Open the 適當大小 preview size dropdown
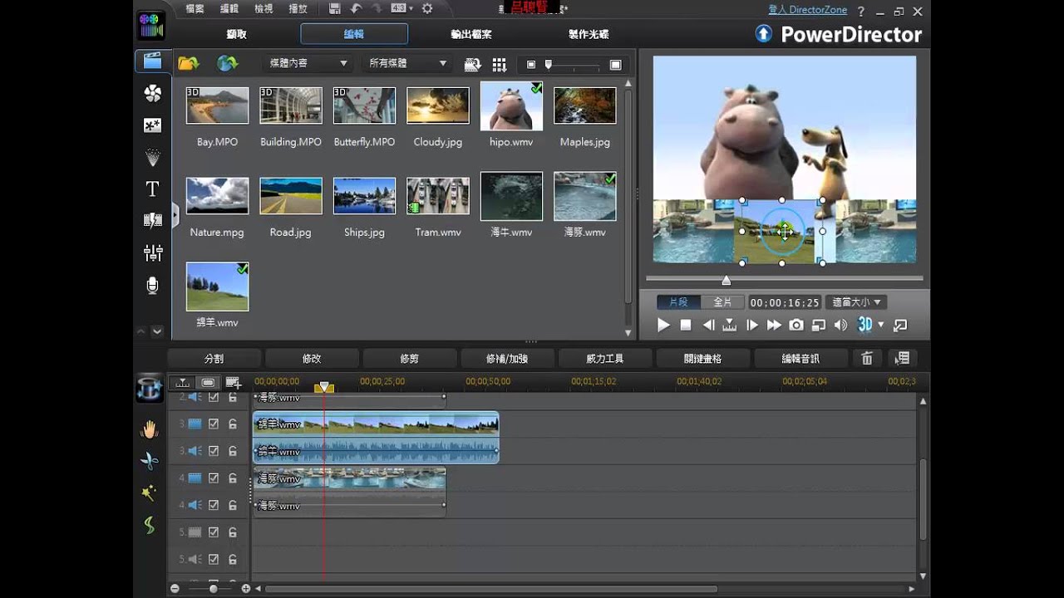The width and height of the screenshot is (1064, 598). [856, 302]
